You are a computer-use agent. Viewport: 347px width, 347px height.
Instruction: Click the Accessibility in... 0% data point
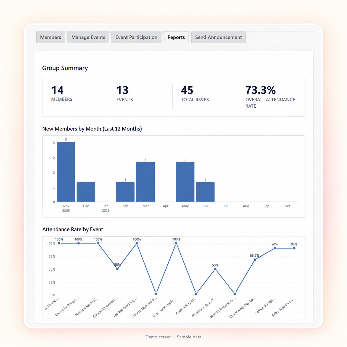196,294
